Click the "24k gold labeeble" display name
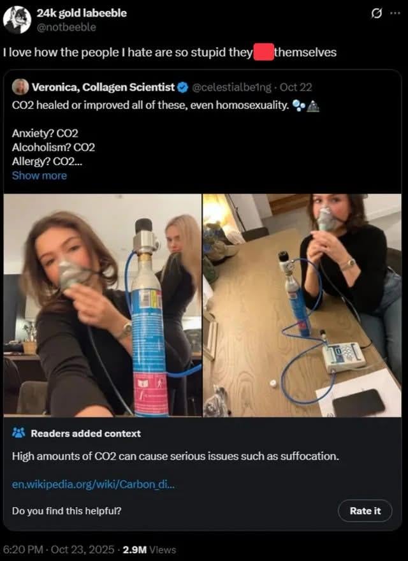Viewport: 408px width, 561px height. coord(82,13)
